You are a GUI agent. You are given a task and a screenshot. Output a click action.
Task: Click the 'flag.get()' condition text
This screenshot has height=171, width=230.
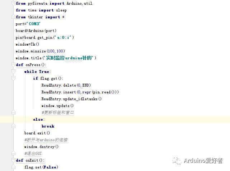click(51, 78)
